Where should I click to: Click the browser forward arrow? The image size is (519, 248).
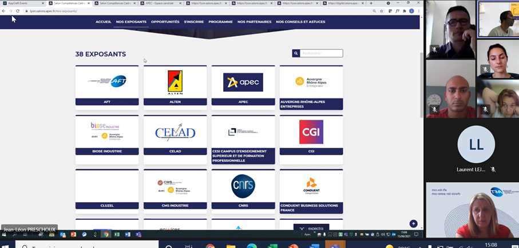point(11,11)
